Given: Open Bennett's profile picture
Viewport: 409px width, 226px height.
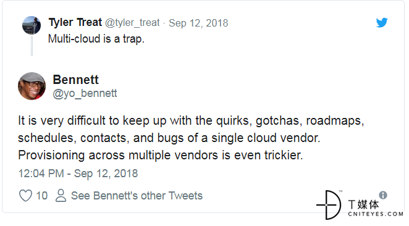Looking at the screenshot, I should click(32, 86).
